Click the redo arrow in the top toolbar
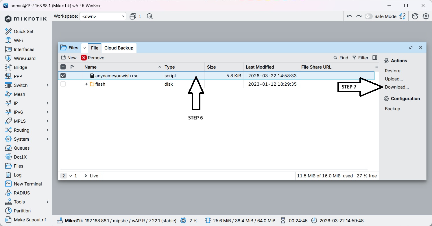The image size is (432, 226). click(x=359, y=16)
